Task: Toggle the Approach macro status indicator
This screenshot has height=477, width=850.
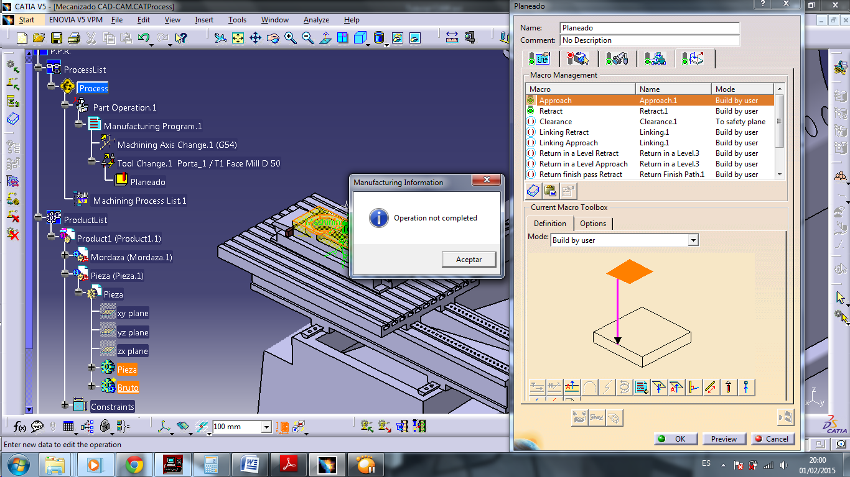Action: click(x=531, y=100)
